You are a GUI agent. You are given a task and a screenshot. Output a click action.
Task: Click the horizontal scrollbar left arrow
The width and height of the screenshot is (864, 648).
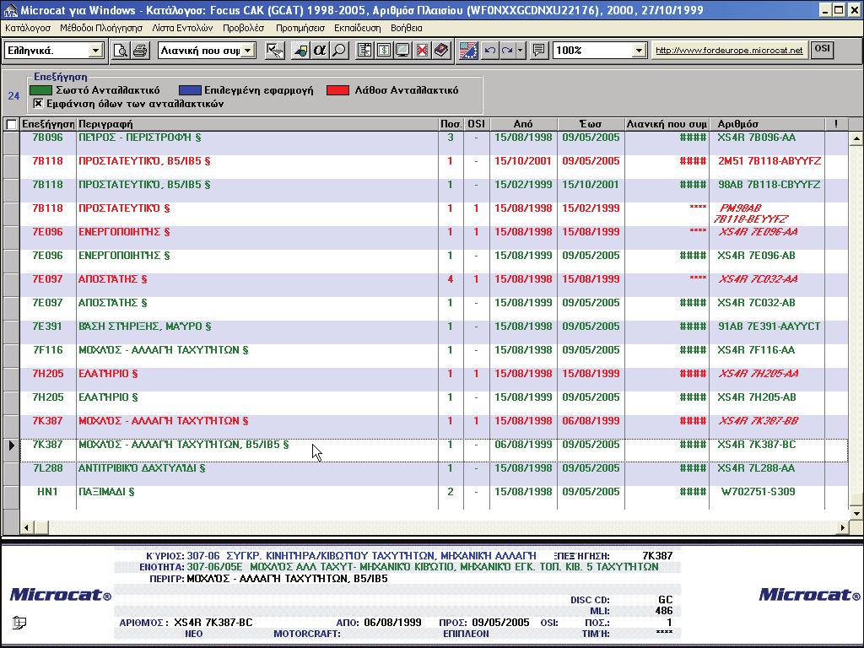[26, 527]
